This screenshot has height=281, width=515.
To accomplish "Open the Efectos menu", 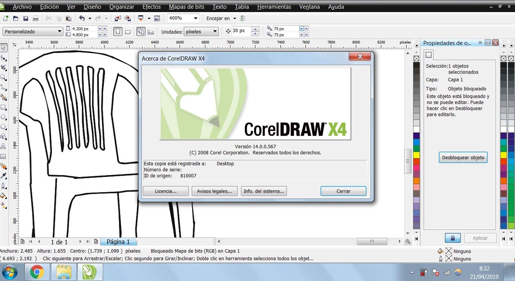I will [152, 7].
